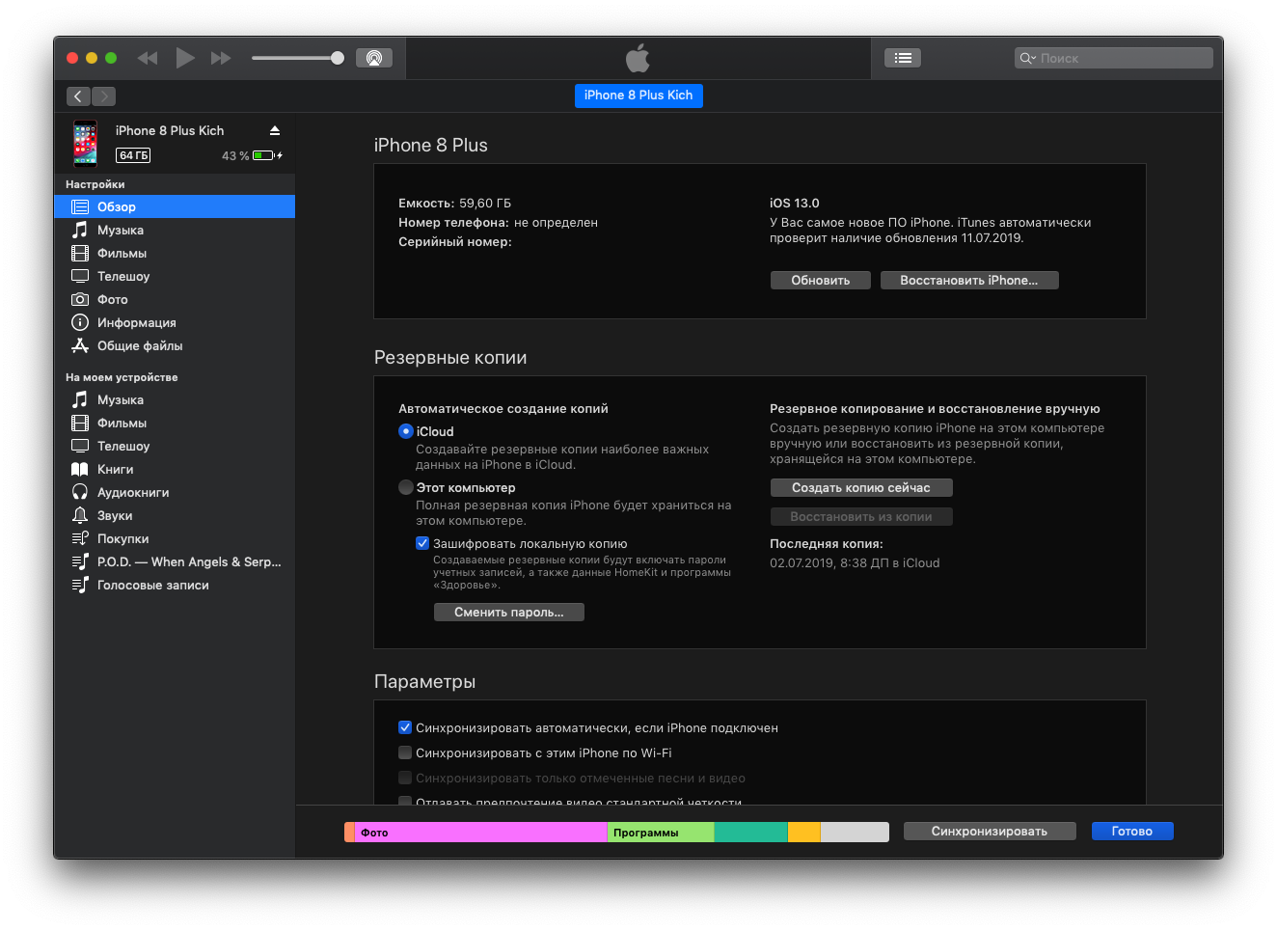Click the volume slider knob

338,58
